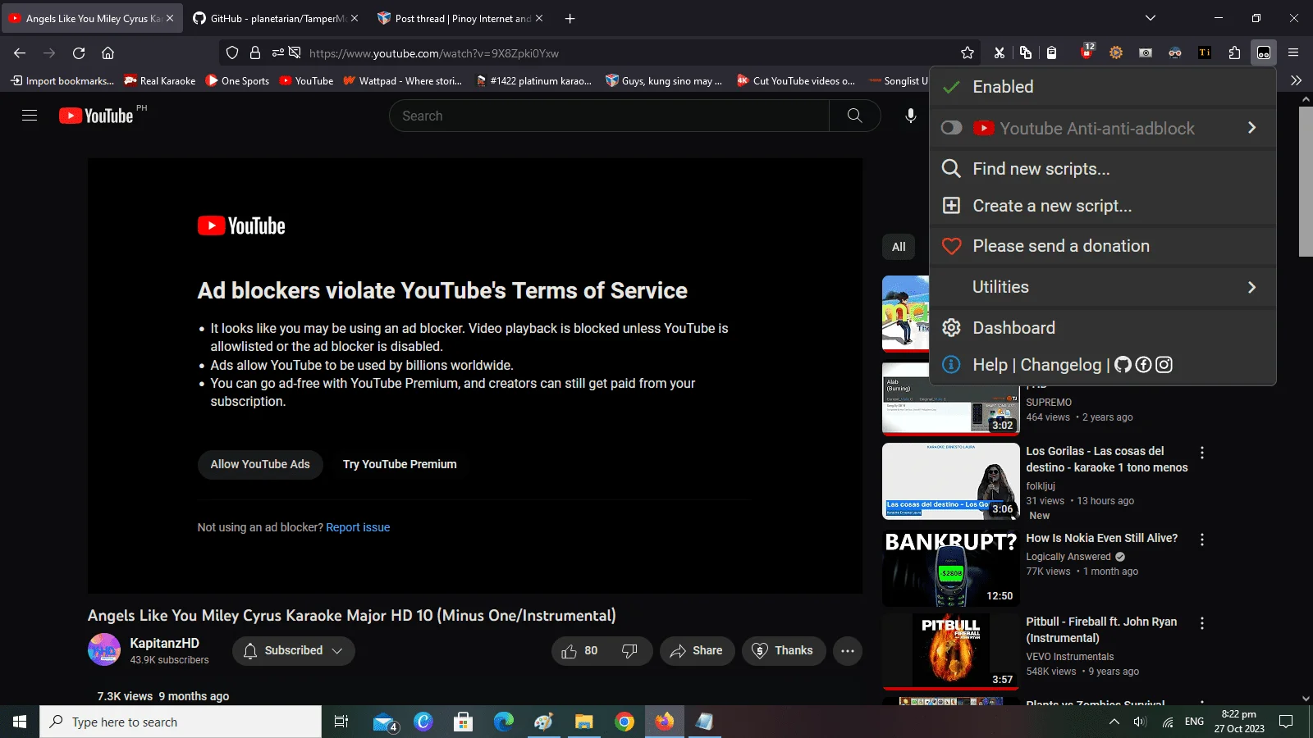The height and width of the screenshot is (738, 1313).
Task: Go back to the previous page
Action: coord(20,53)
